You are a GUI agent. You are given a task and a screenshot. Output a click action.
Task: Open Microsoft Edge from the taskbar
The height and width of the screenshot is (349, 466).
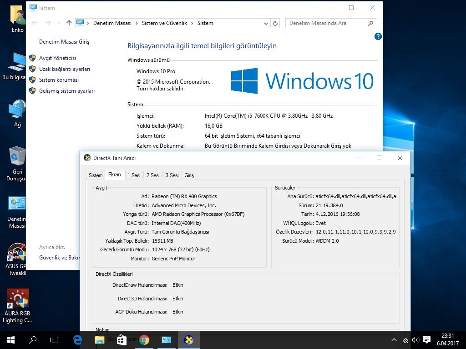click(77, 339)
